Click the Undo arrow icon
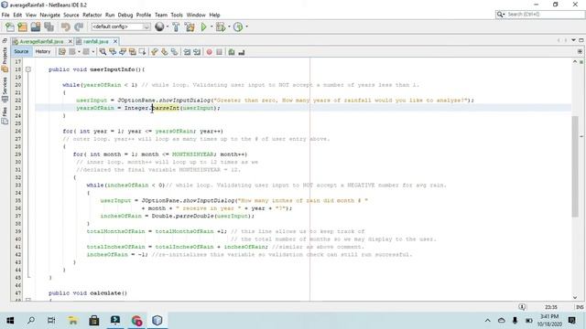586x329 pixels. [65, 27]
